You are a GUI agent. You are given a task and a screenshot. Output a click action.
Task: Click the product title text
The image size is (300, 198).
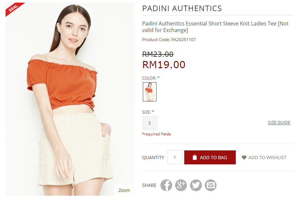click(215, 27)
